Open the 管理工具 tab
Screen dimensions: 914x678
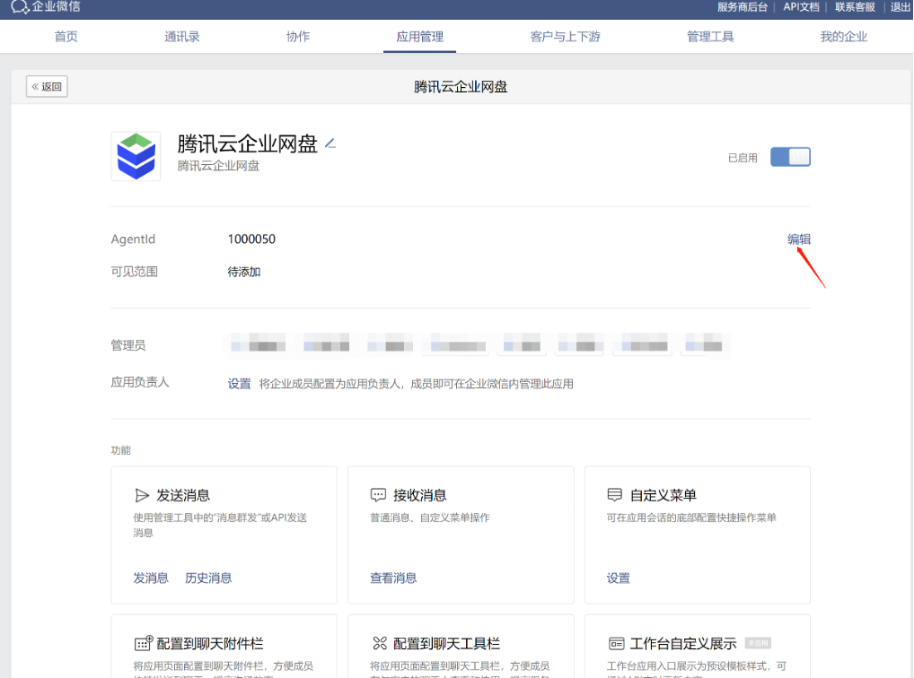(x=710, y=37)
